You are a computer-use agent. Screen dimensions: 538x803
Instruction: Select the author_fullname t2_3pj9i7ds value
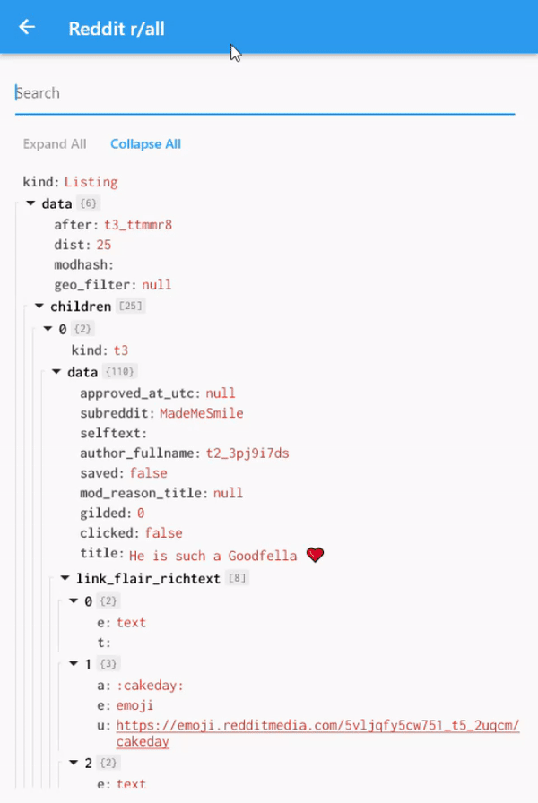click(x=247, y=453)
